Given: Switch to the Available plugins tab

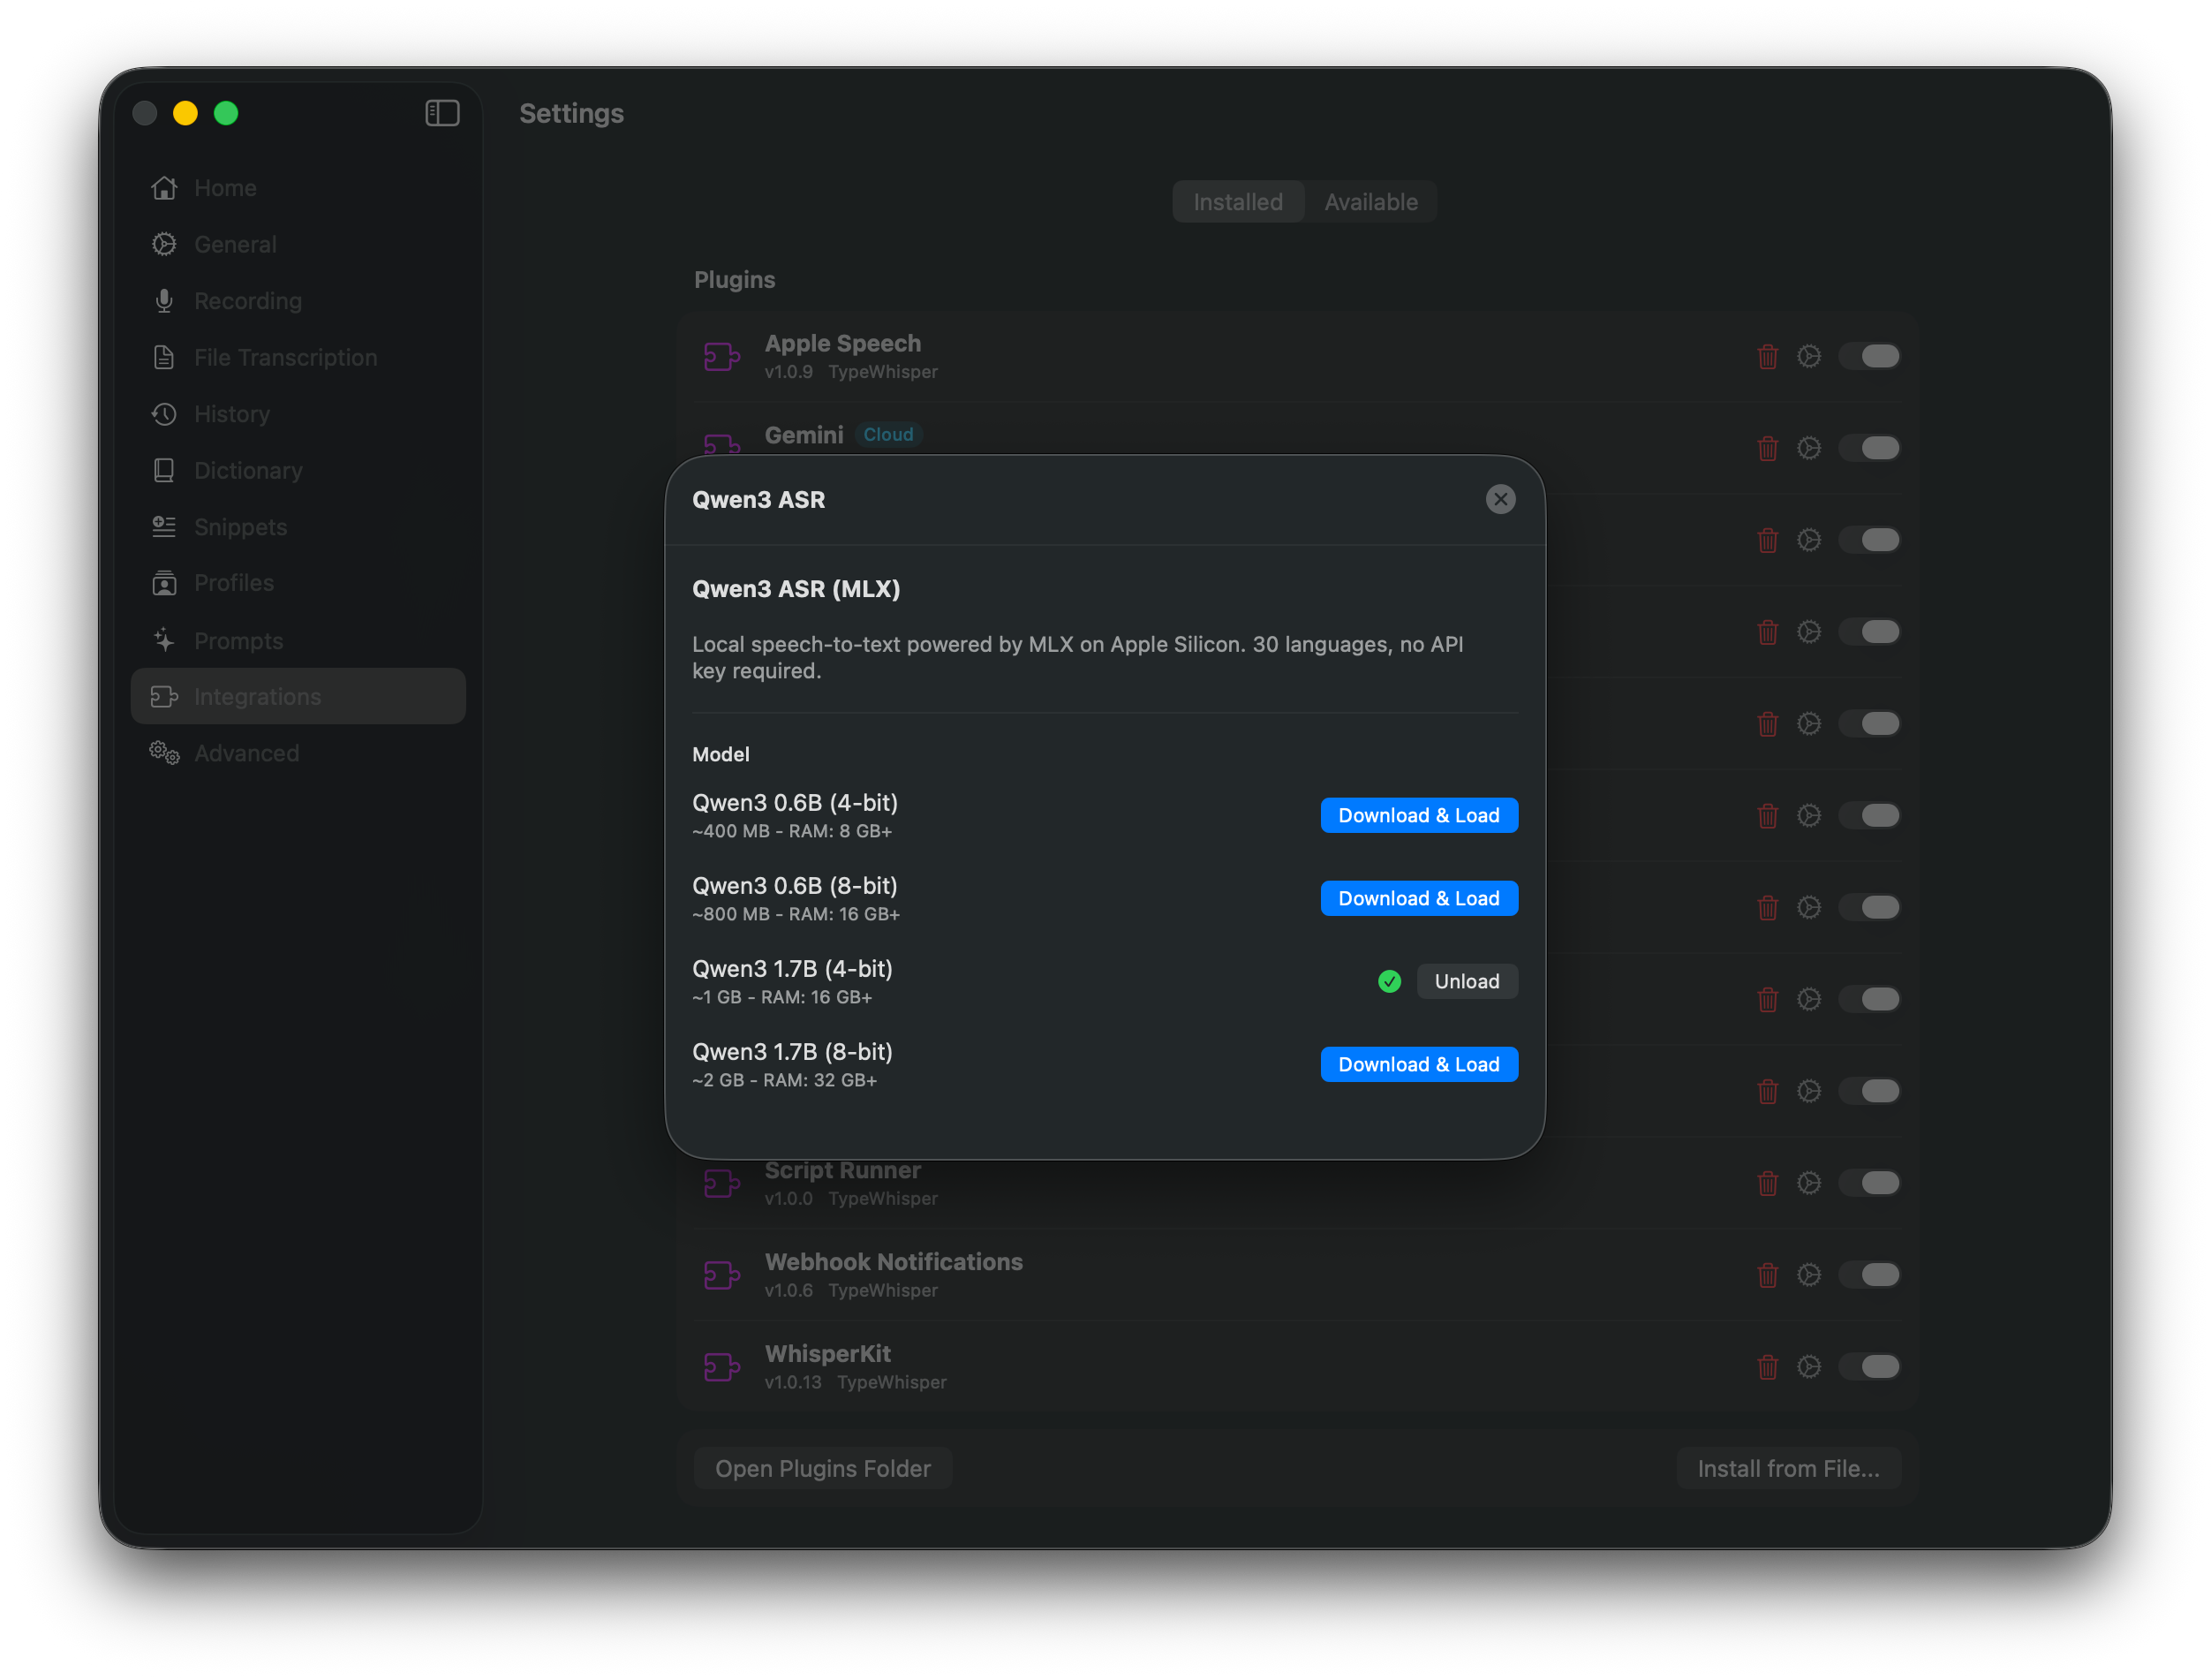Looking at the screenshot, I should (x=1370, y=201).
